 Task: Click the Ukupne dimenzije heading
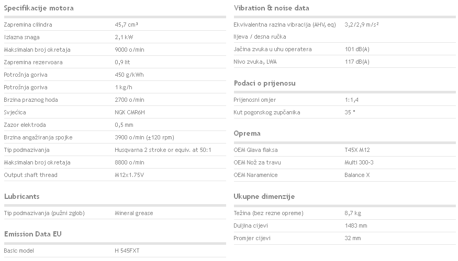264,197
